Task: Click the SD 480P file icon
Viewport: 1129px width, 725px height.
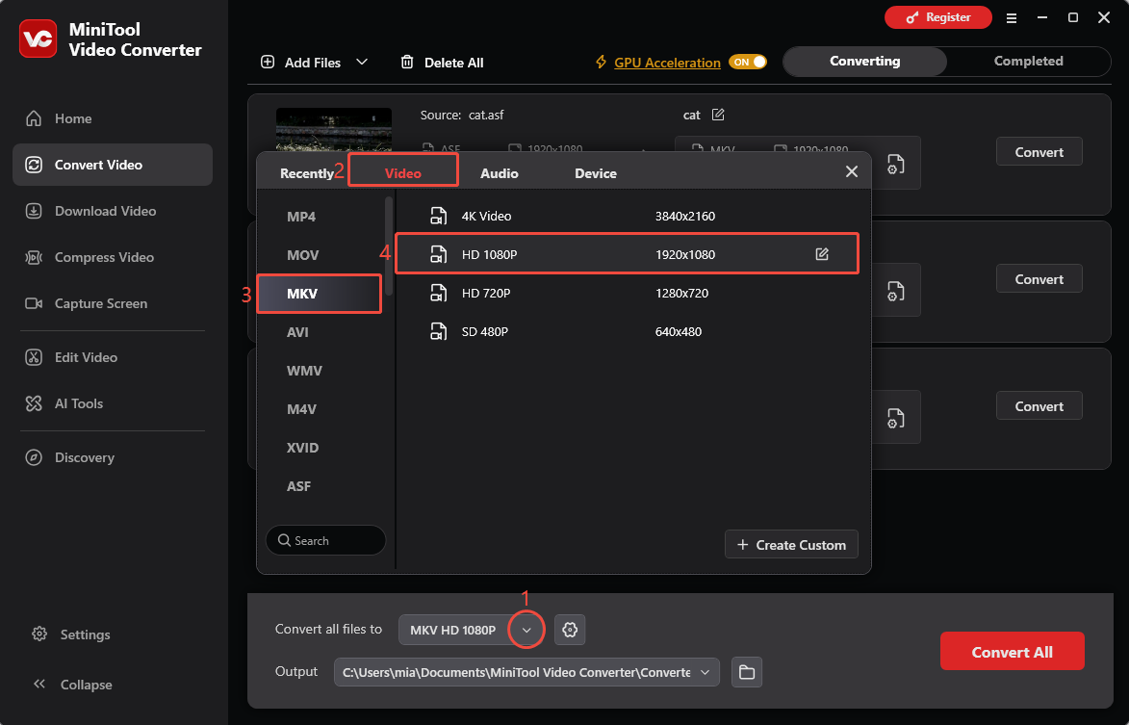Action: pos(439,331)
